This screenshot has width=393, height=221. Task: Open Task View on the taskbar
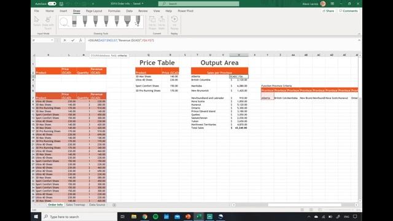click(x=123, y=217)
